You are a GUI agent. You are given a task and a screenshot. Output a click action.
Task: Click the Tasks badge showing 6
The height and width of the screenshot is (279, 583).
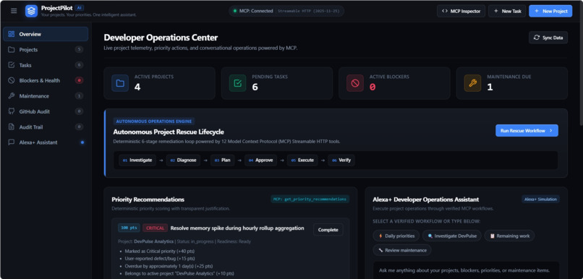tap(79, 65)
